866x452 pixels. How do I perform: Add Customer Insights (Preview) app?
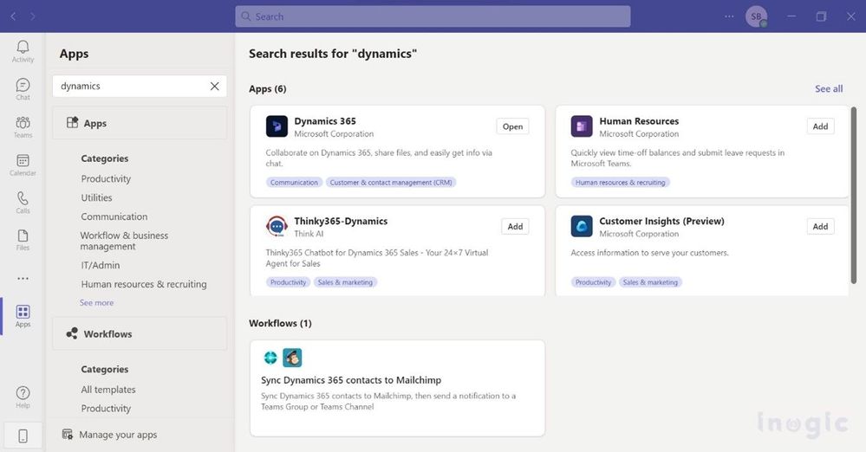[820, 226]
